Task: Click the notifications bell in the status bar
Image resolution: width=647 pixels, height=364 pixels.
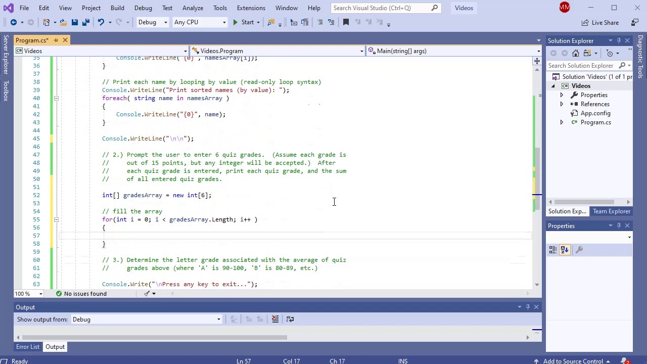Action: click(x=625, y=361)
